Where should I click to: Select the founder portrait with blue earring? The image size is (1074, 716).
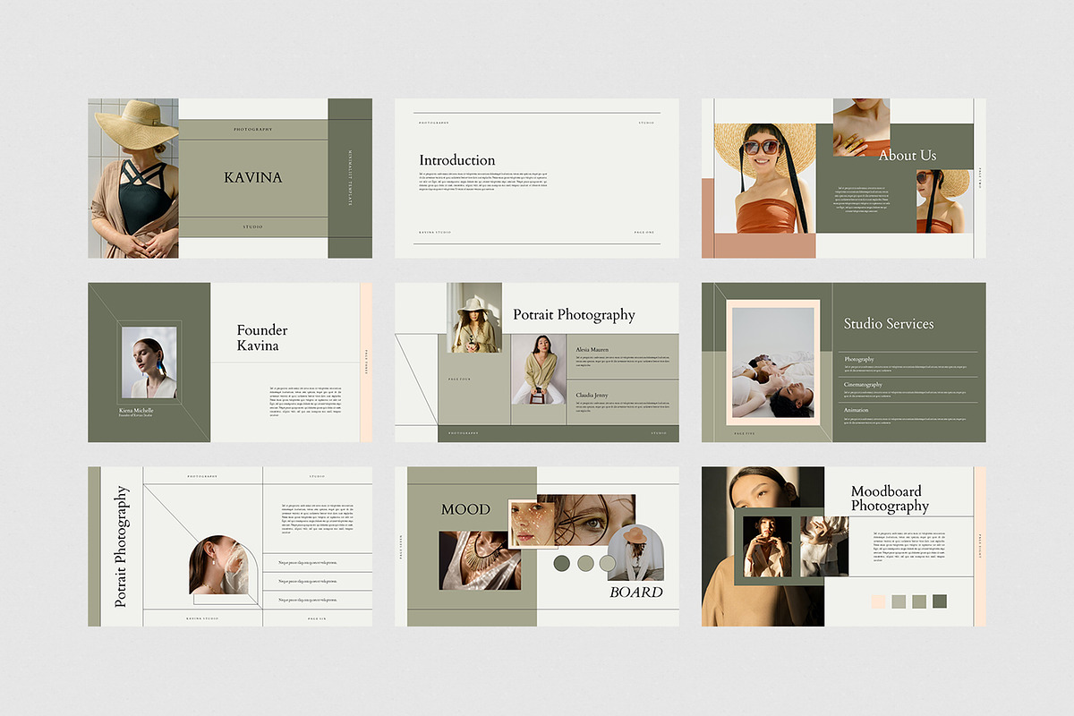tap(149, 362)
